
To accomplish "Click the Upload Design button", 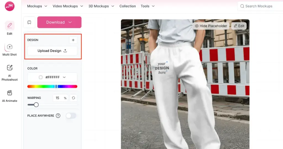I will 52,51.
